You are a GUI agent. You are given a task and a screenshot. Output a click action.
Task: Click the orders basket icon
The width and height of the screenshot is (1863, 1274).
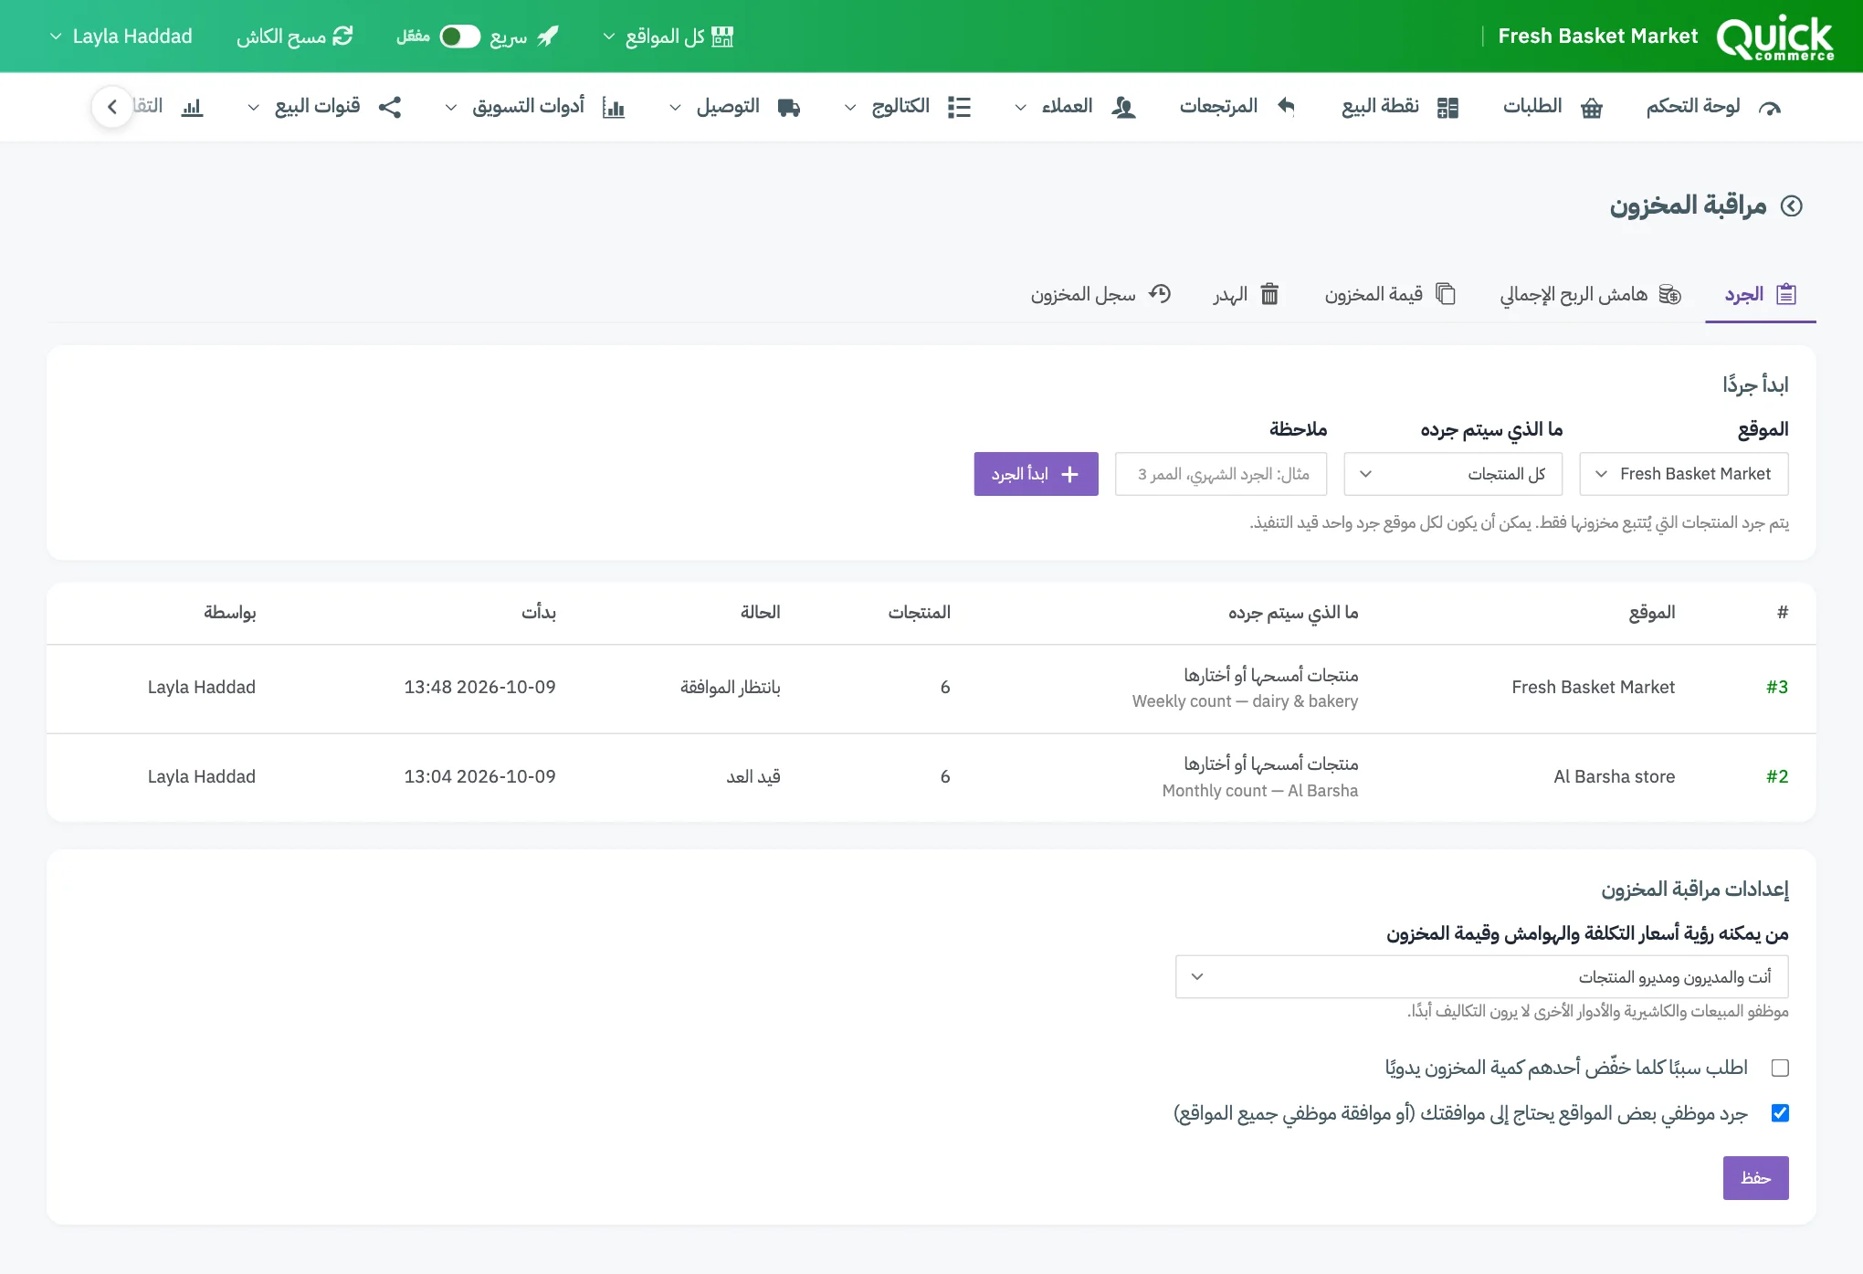click(1592, 108)
